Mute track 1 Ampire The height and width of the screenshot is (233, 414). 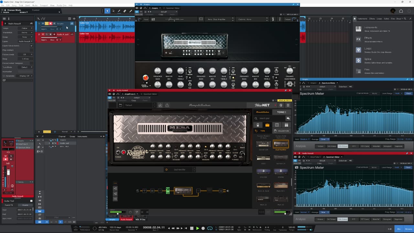click(43, 24)
